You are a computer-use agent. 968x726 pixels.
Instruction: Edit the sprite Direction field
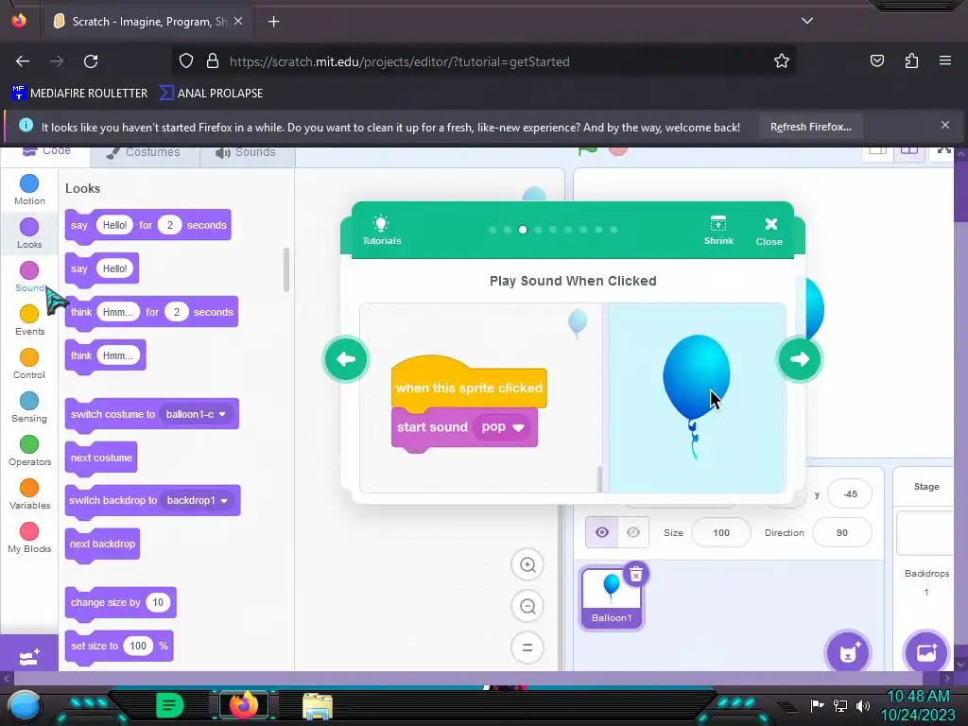pyautogui.click(x=842, y=532)
